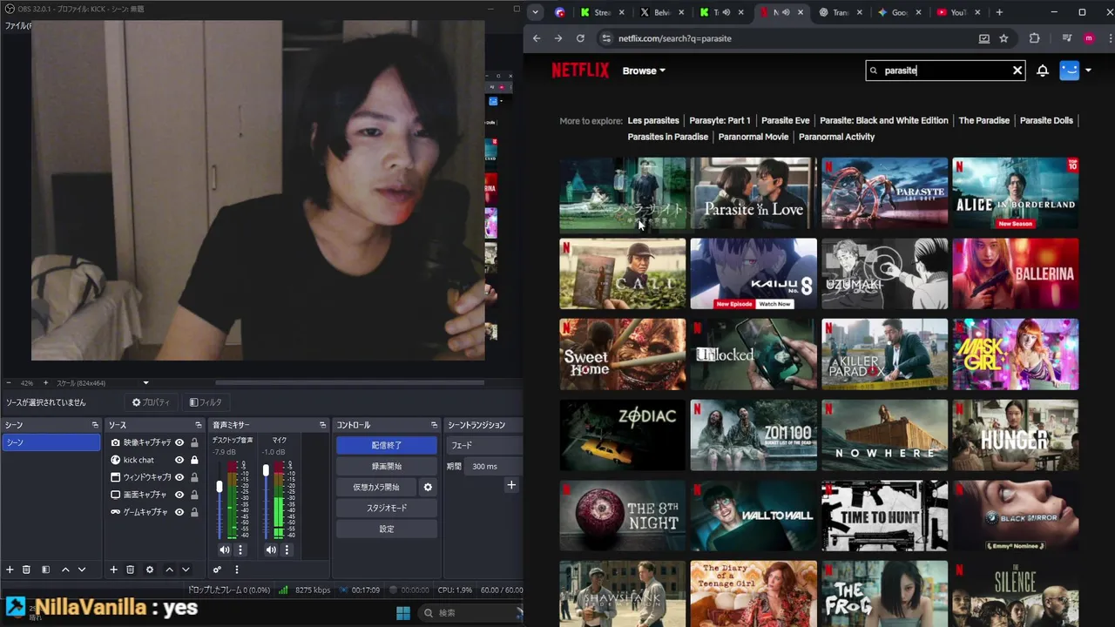Screen dimensions: 1115x627
Task: Add transition with plus icon
Action: pyautogui.click(x=511, y=485)
